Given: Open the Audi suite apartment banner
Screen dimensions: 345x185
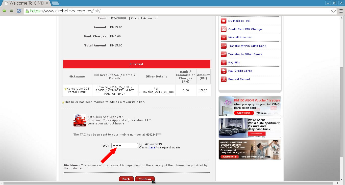Looking at the screenshot, I should [x=250, y=128].
